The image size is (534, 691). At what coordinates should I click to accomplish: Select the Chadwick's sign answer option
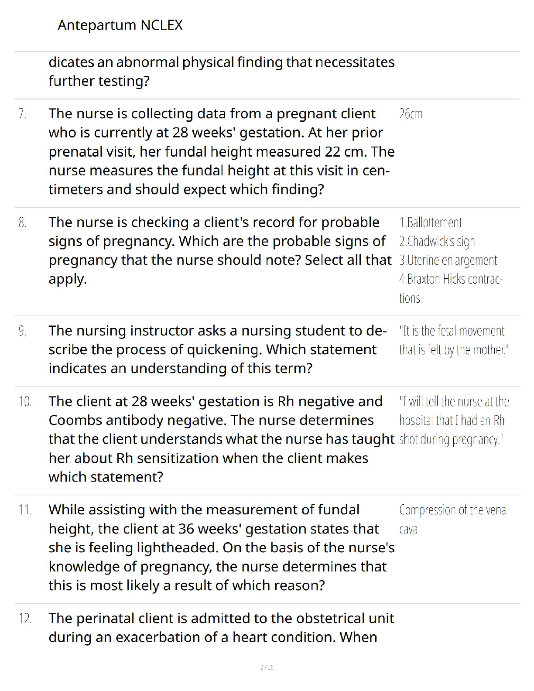tap(437, 242)
